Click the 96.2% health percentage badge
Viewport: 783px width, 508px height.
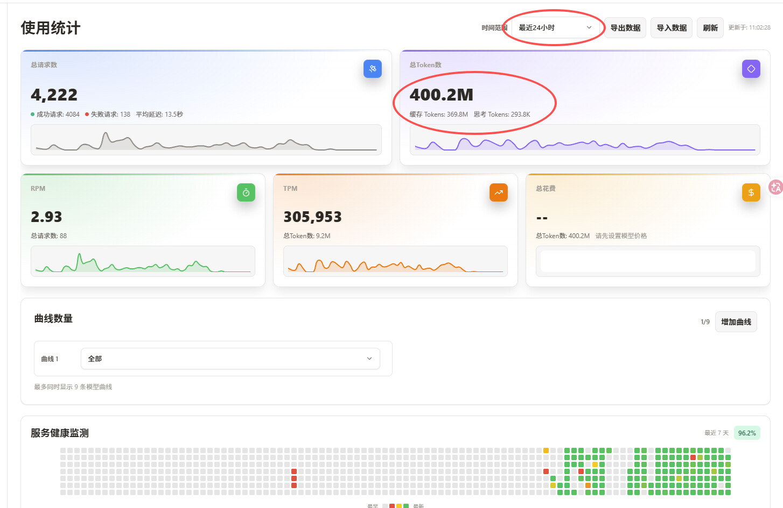point(747,433)
